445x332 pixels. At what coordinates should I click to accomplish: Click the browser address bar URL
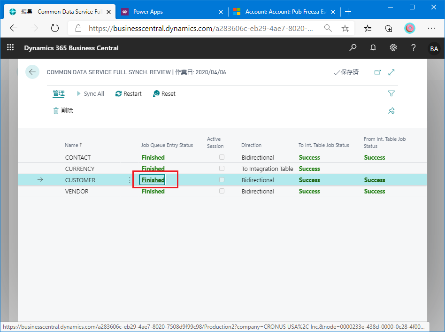200,28
